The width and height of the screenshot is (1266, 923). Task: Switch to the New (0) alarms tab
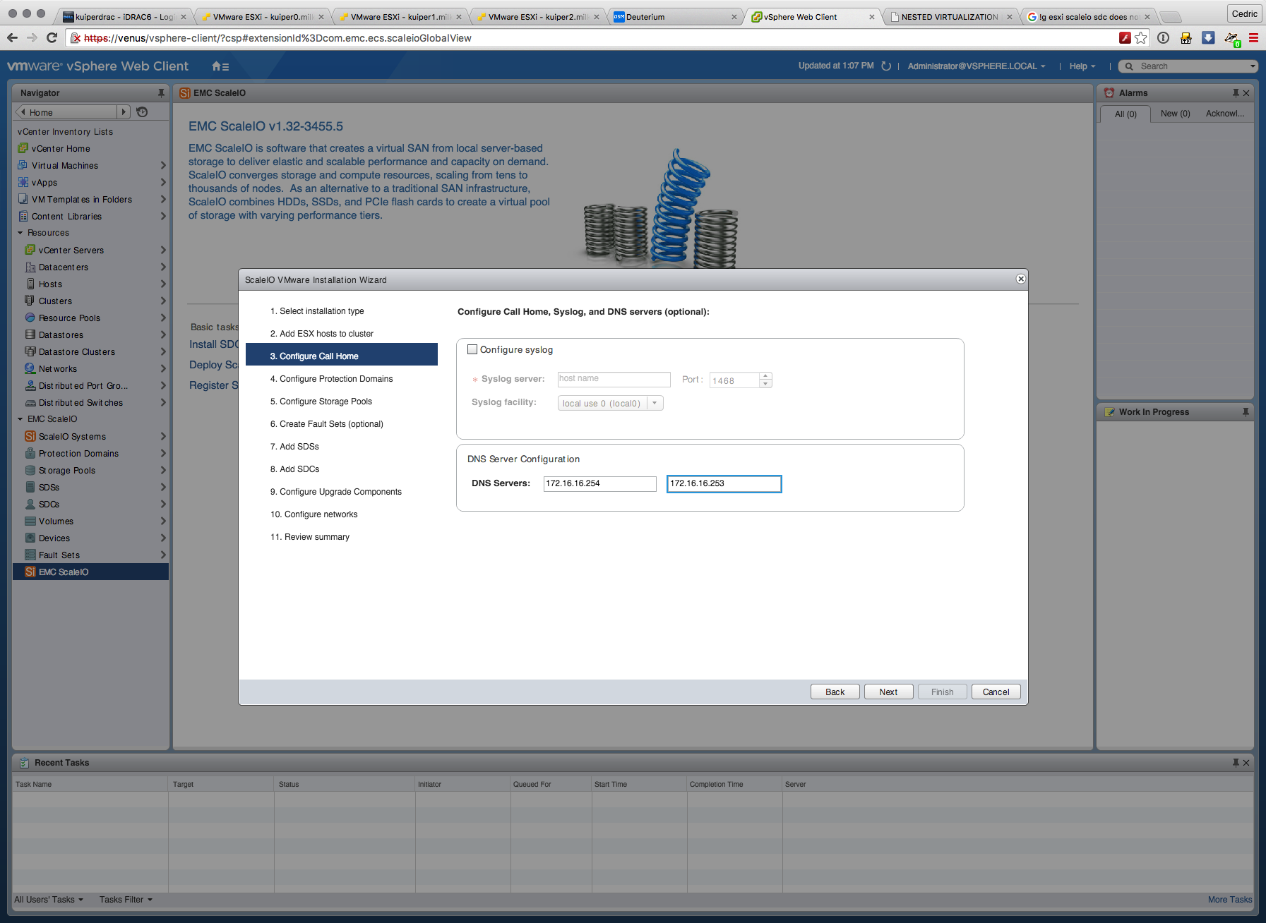pos(1175,114)
